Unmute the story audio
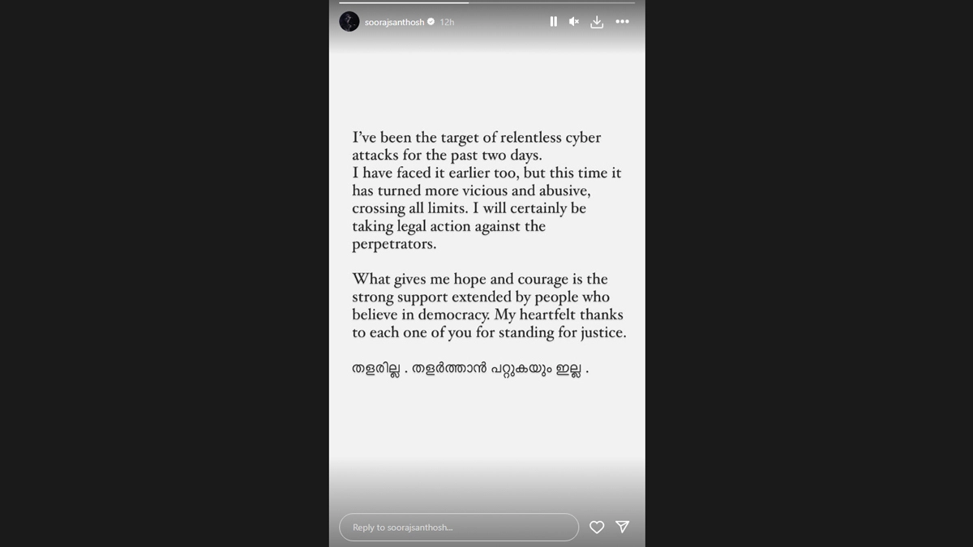Image resolution: width=973 pixels, height=547 pixels. pyautogui.click(x=574, y=22)
